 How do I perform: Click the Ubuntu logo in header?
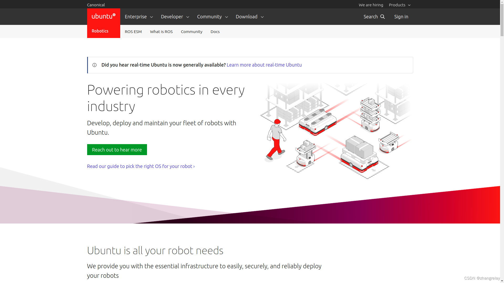pyautogui.click(x=103, y=16)
